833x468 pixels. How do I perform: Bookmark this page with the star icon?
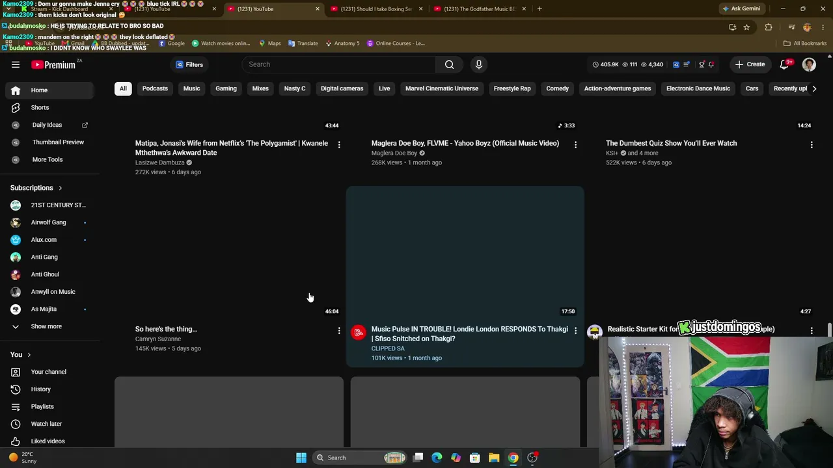[746, 27]
